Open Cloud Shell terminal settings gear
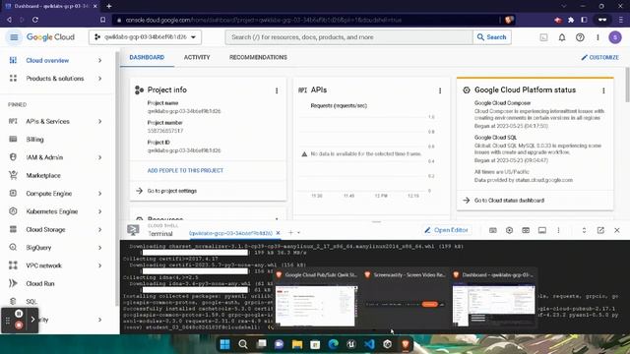This screenshot has height=354, width=630. 510,230
